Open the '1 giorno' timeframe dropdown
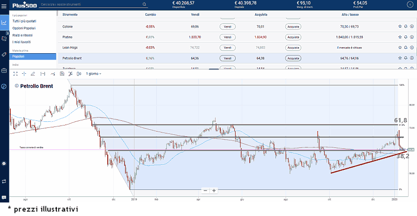417x216 pixels. coord(94,73)
